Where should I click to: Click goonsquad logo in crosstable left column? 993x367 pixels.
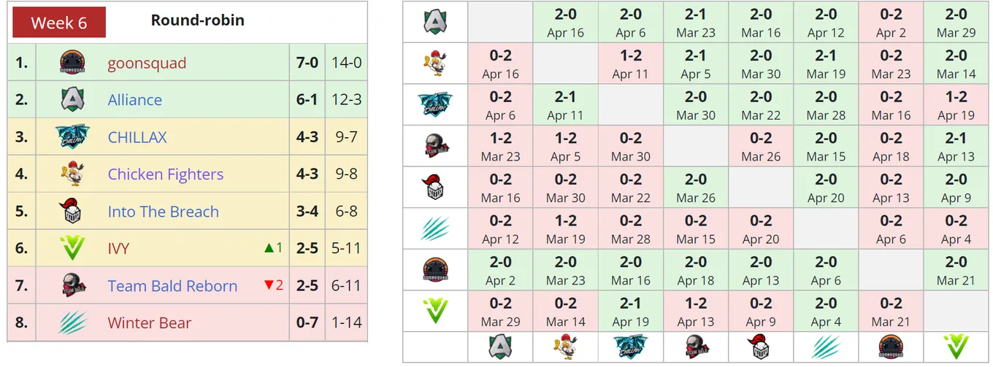pyautogui.click(x=436, y=269)
